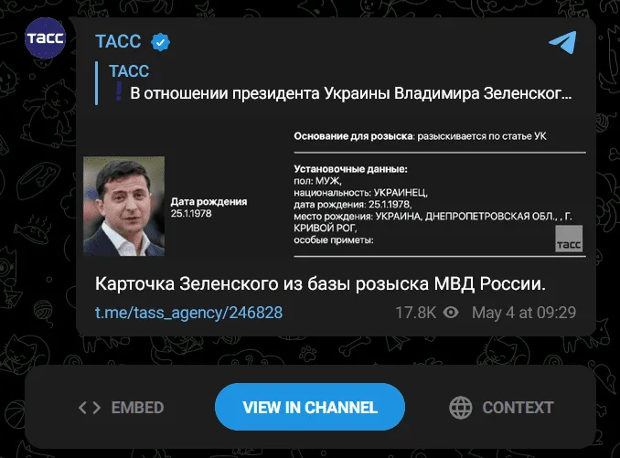Click the EMBED button label
620x458 pixels.
[x=137, y=408]
